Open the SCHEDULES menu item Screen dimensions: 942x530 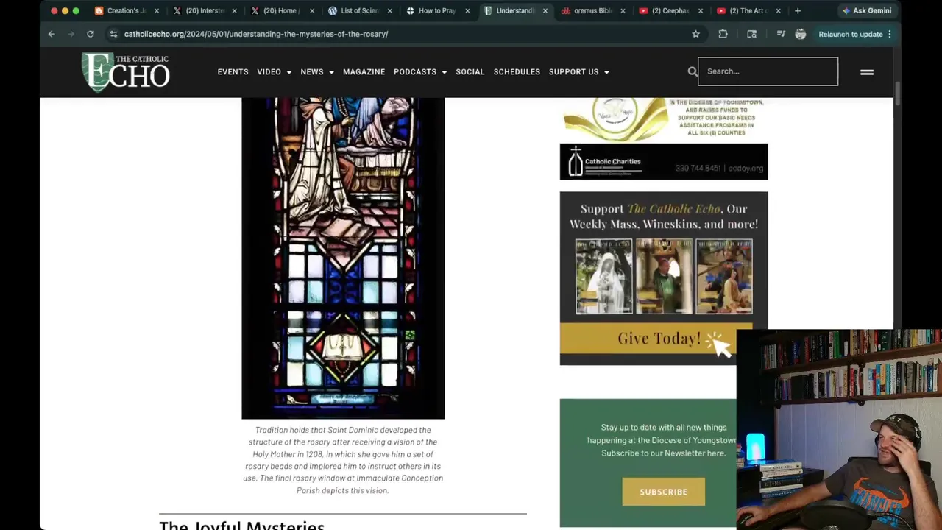(517, 72)
